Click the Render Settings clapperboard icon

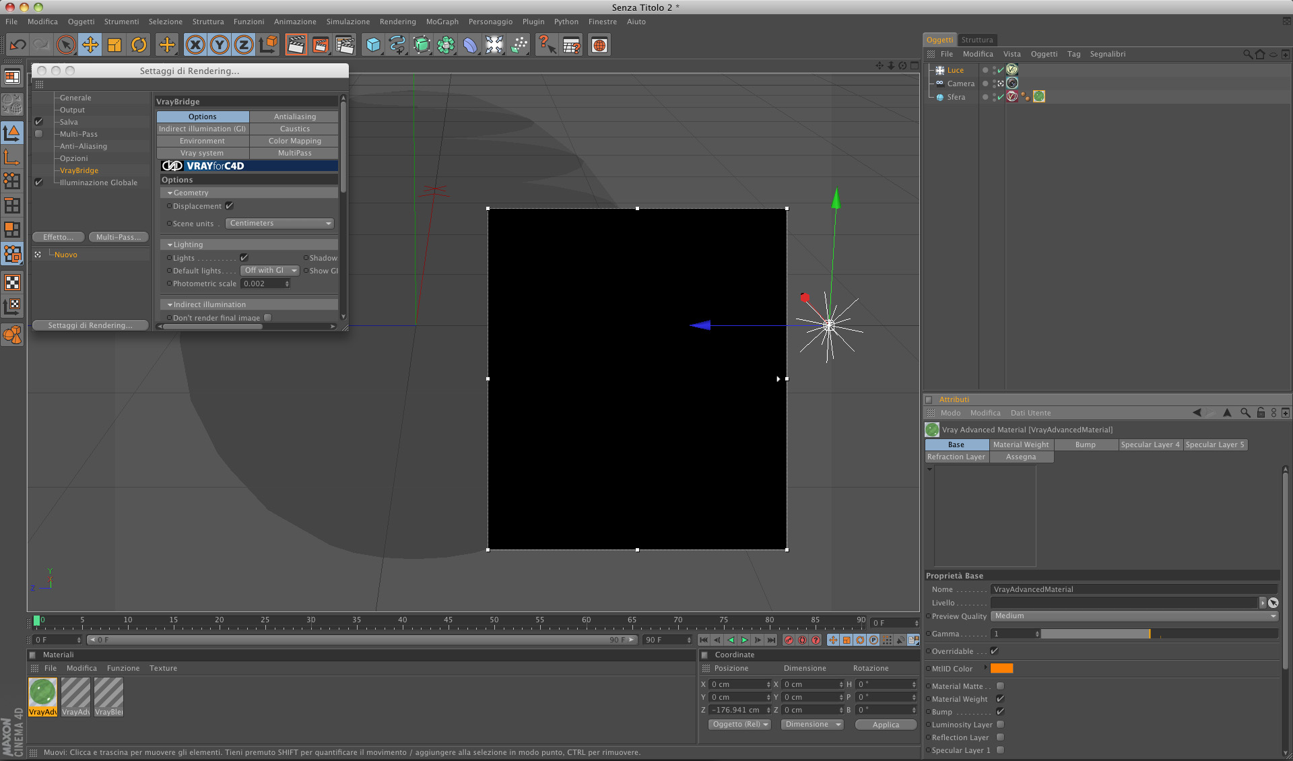tap(344, 45)
